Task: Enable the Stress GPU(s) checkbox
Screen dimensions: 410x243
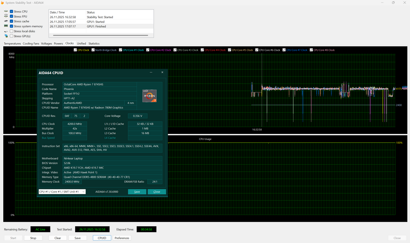Action: point(12,36)
